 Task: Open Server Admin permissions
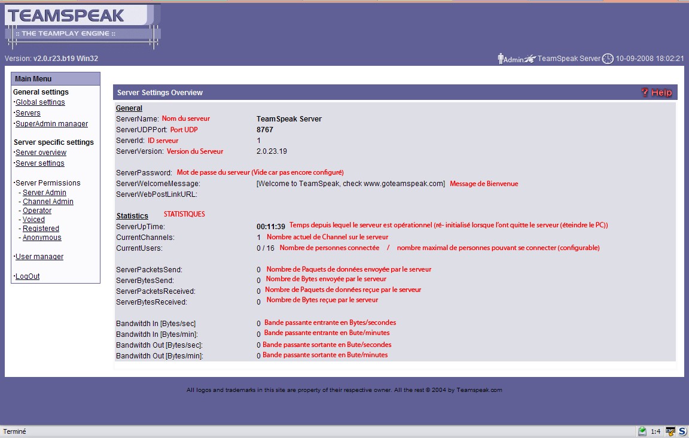click(44, 193)
